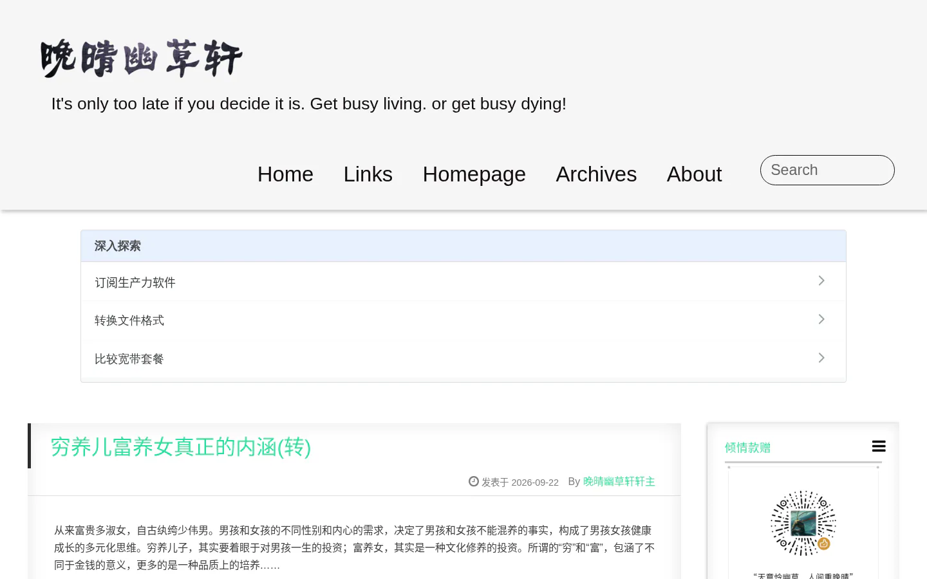Click the 转换文件格式 text
The image size is (927, 579).
(x=129, y=320)
